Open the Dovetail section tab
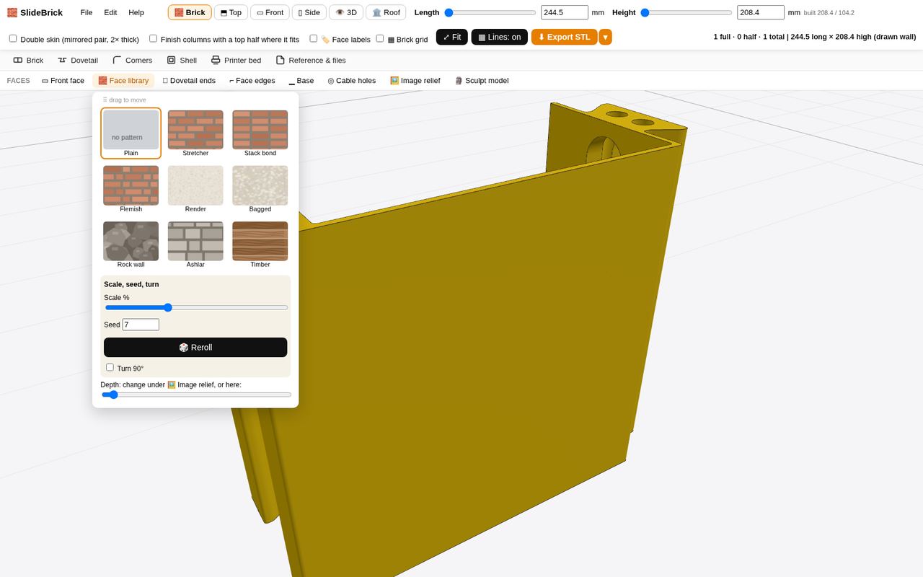Image resolution: width=923 pixels, height=577 pixels. coord(78,60)
